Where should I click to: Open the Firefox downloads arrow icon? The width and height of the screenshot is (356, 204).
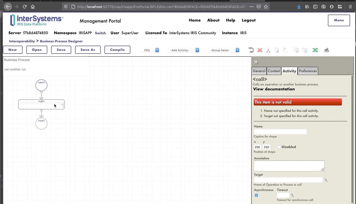(x=299, y=7)
